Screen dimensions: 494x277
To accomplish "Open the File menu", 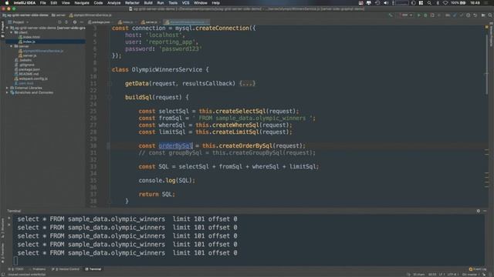I will point(43,3).
